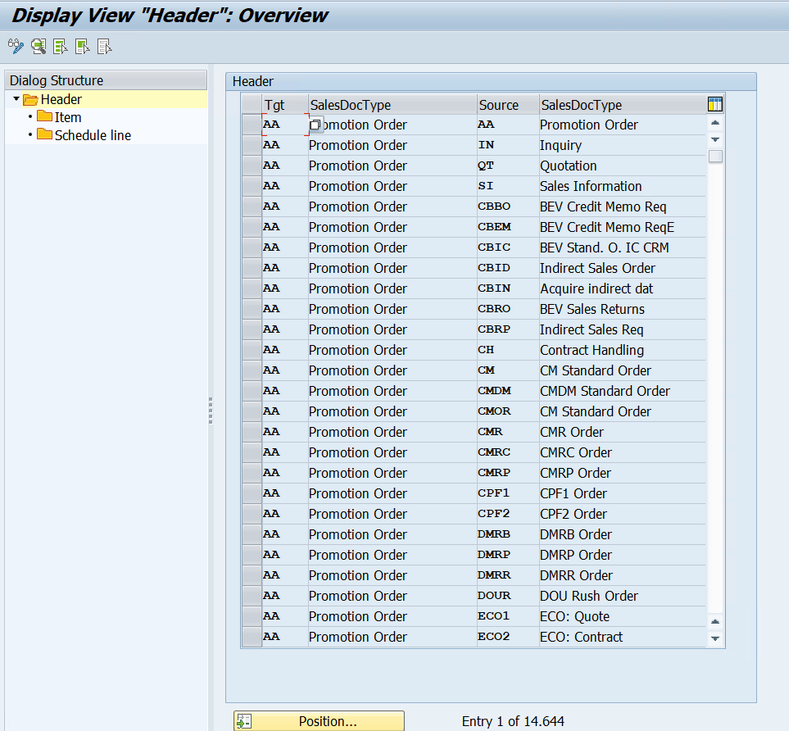Click the Tgt field AA in first row

(x=285, y=125)
